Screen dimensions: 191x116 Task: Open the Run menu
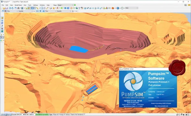click(25, 5)
